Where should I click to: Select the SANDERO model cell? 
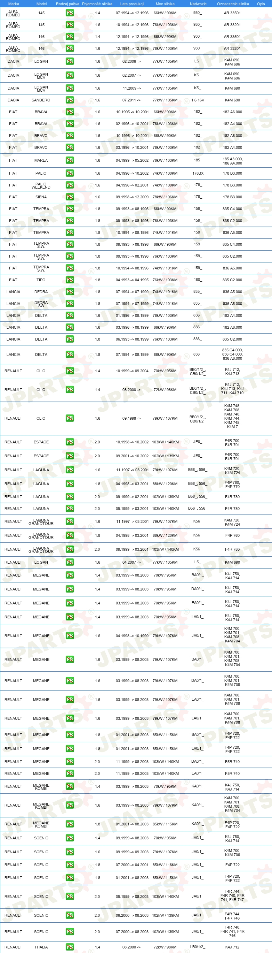pyautogui.click(x=41, y=100)
